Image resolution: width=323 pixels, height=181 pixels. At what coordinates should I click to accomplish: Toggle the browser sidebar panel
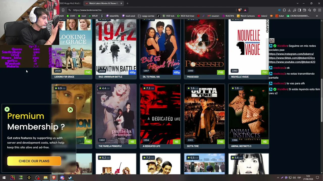tap(300, 10)
